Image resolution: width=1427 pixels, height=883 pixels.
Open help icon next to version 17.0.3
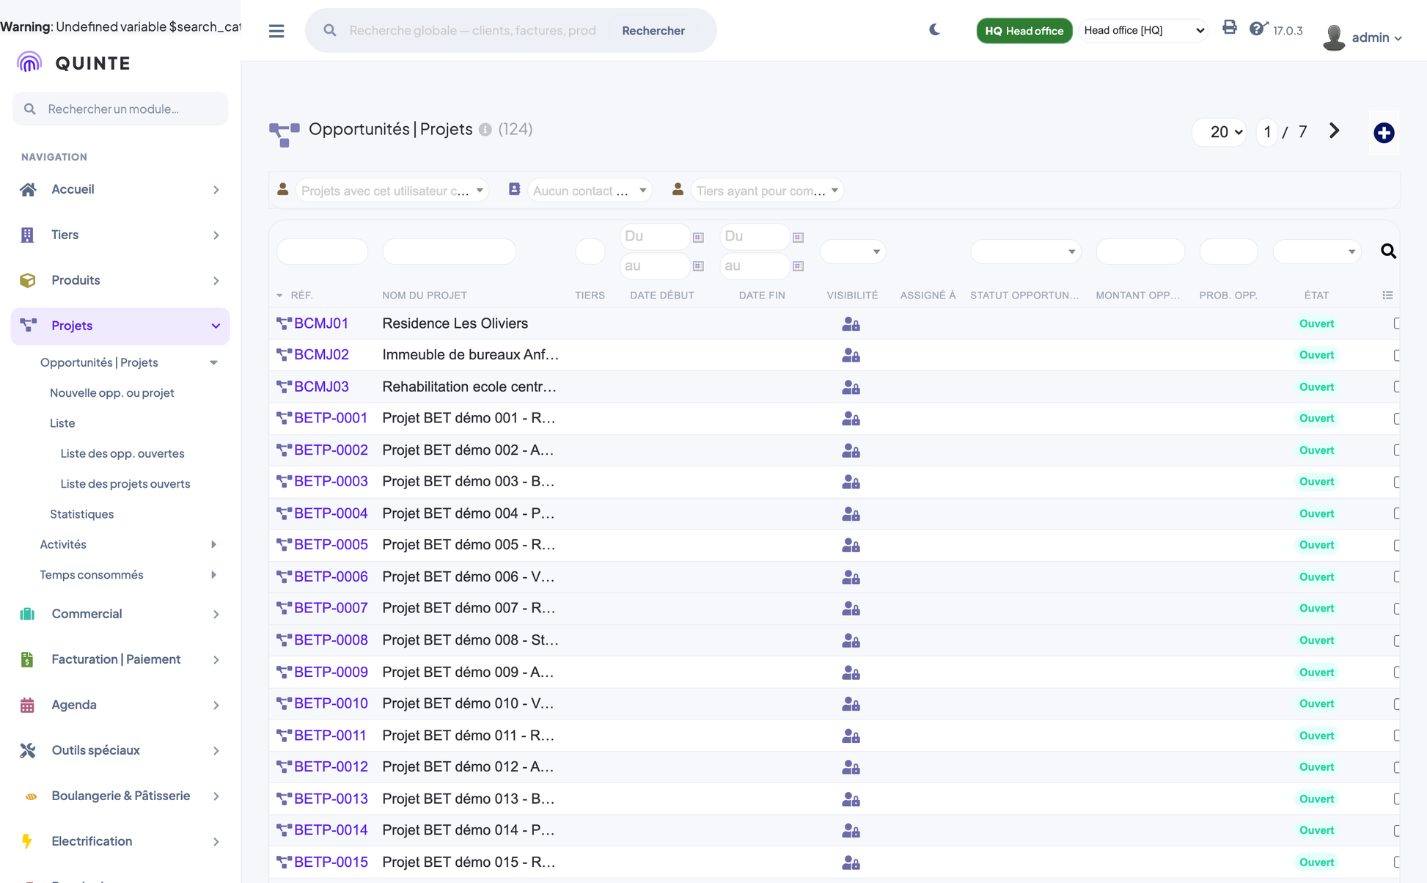point(1258,29)
